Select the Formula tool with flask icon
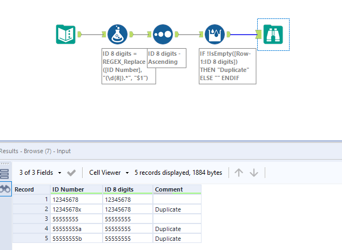The height and width of the screenshot is (250, 342). click(x=117, y=34)
